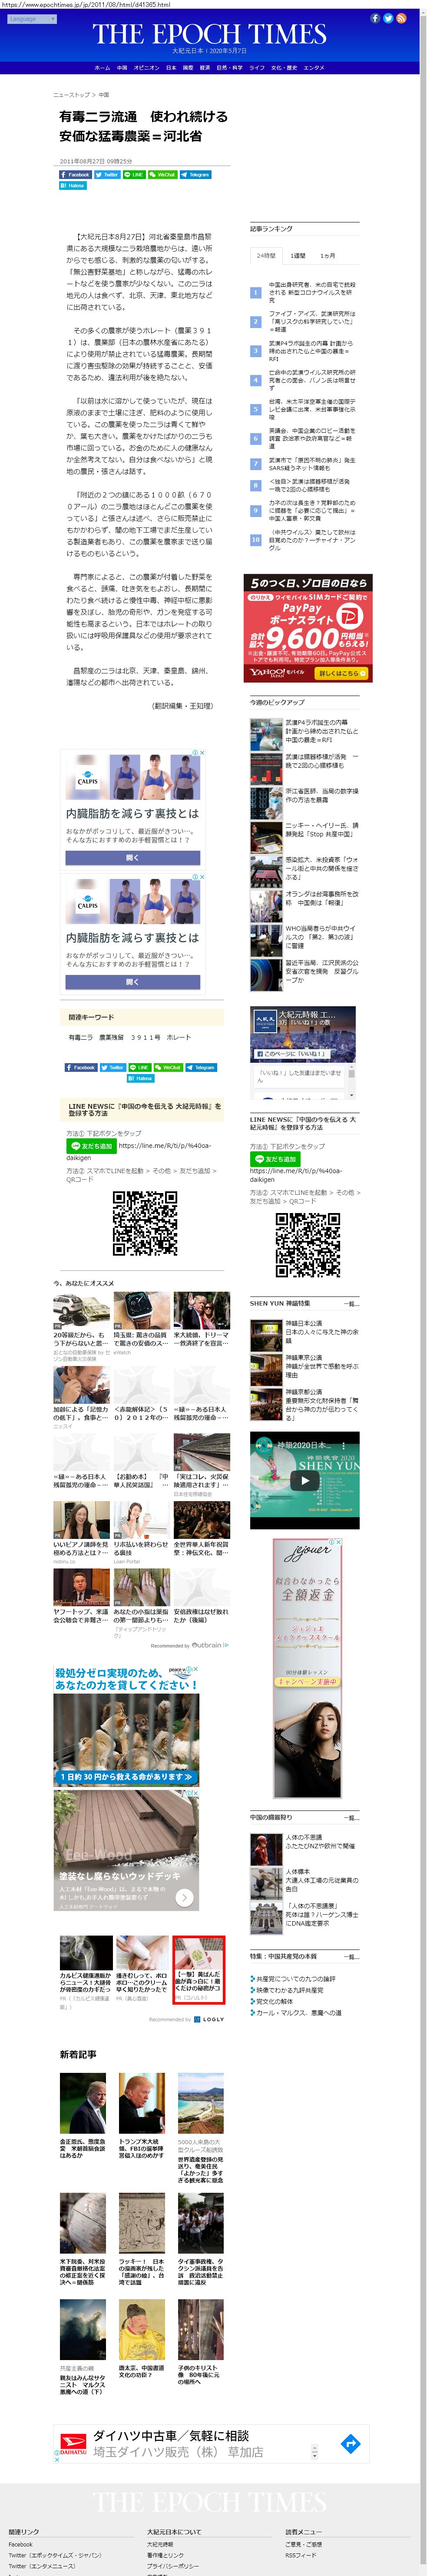The image size is (427, 2576).
Task: Switch ranking to the 1ヵ月 tab
Action: [328, 255]
